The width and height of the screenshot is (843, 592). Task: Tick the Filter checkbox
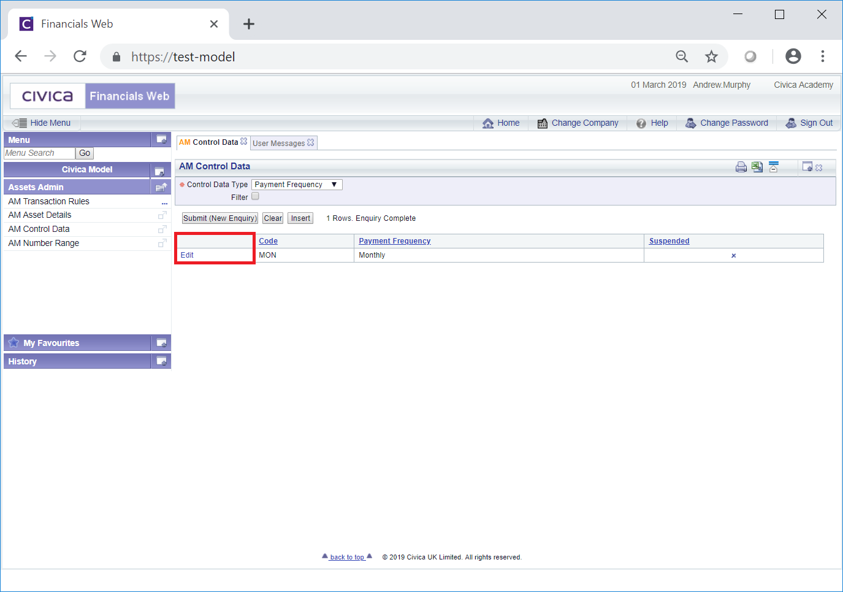pos(255,196)
